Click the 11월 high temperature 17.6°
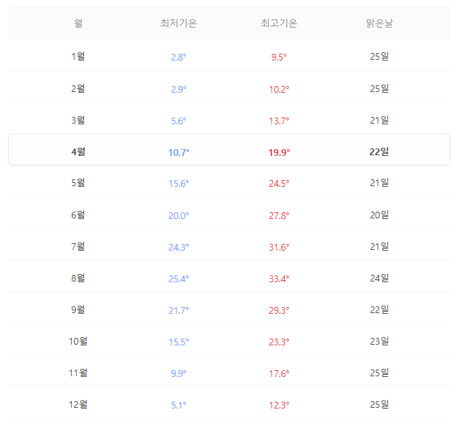The width and height of the screenshot is (461, 428). 279,374
